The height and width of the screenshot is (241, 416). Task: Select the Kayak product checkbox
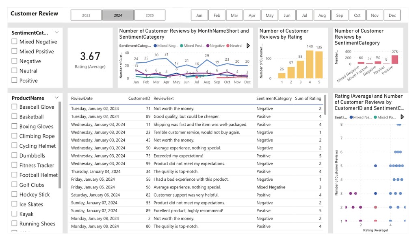coord(14,214)
